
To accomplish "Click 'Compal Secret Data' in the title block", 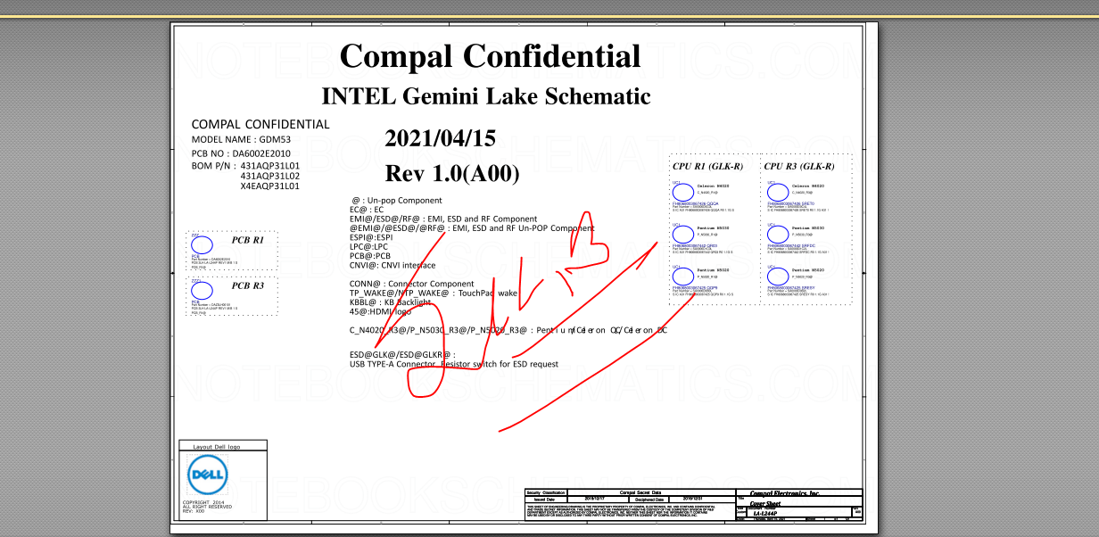I will click(x=640, y=492).
